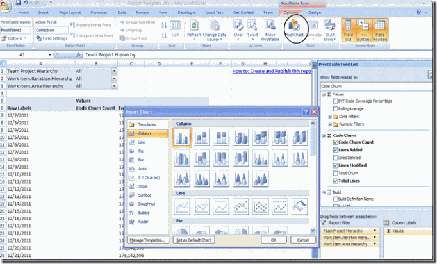Screen dimensions: 437x264
Task: Click Cancel in Insert Chart dialog
Action: [303, 240]
